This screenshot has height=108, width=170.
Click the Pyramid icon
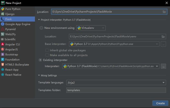pos(3,29)
